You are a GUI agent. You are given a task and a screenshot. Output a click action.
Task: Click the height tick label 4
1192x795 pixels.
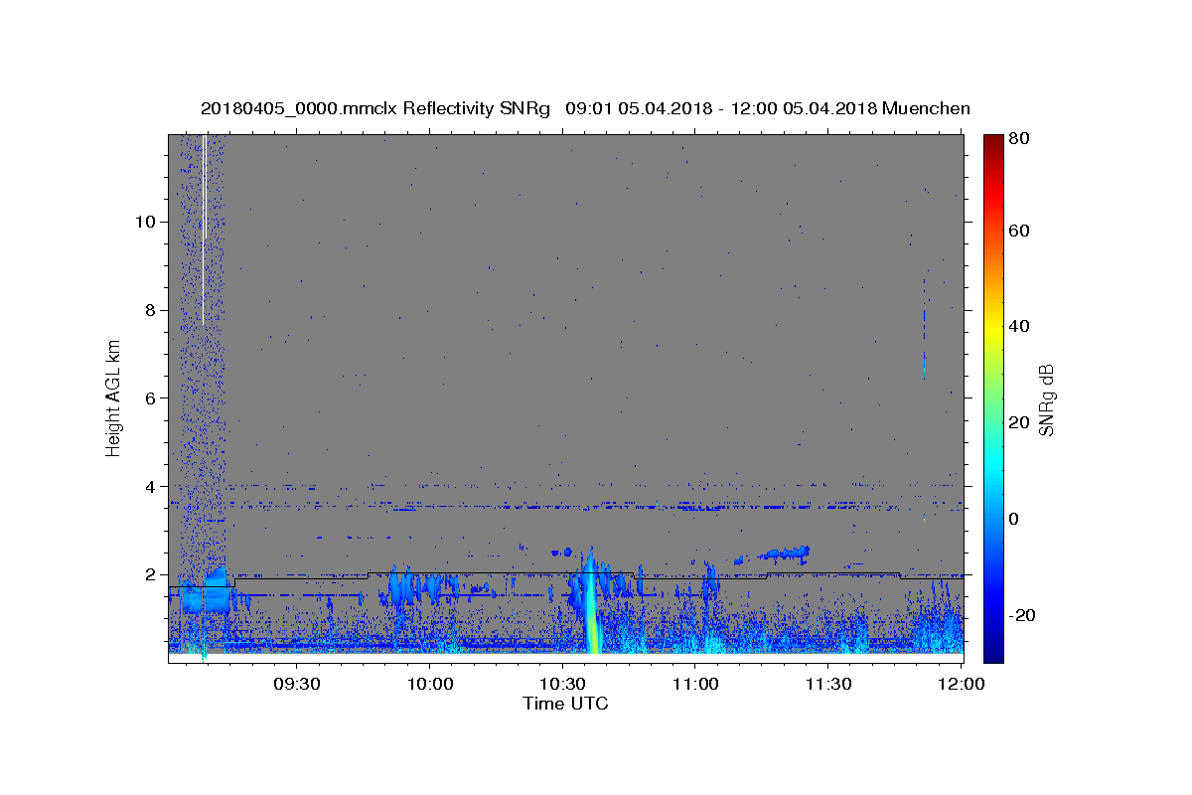point(149,486)
